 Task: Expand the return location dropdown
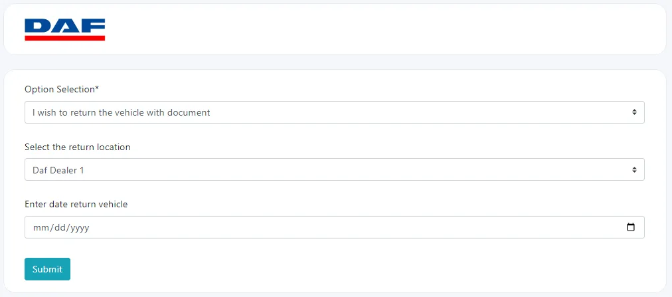[334, 169]
